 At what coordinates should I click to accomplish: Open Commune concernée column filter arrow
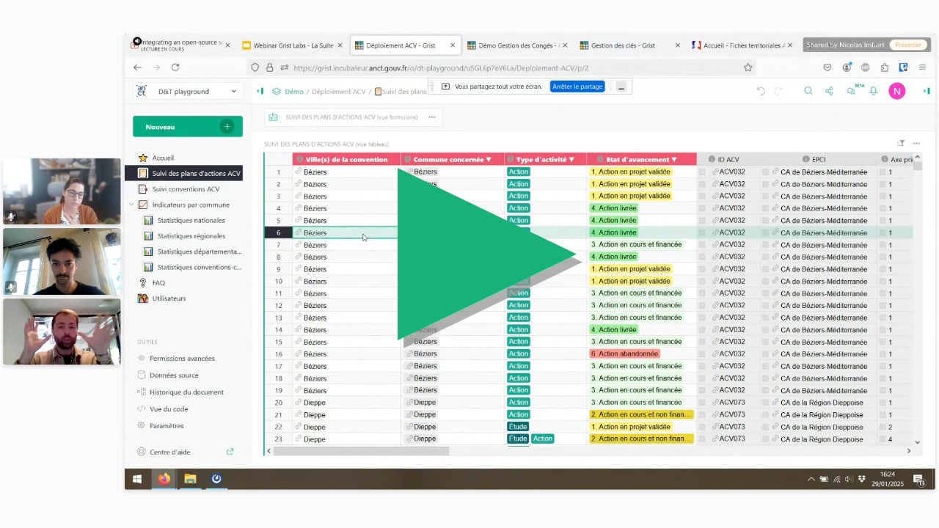(x=489, y=159)
